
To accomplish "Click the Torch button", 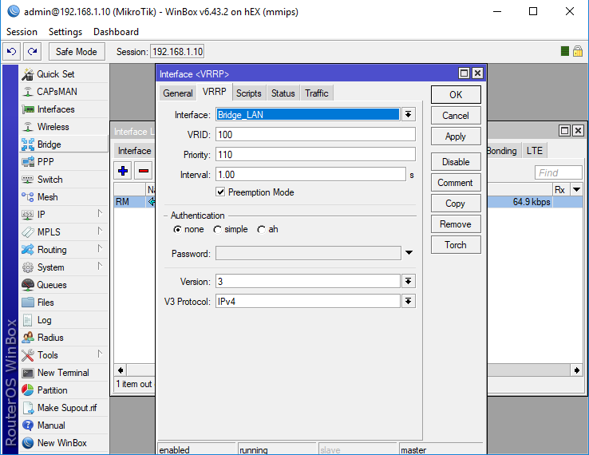I will [x=456, y=245].
